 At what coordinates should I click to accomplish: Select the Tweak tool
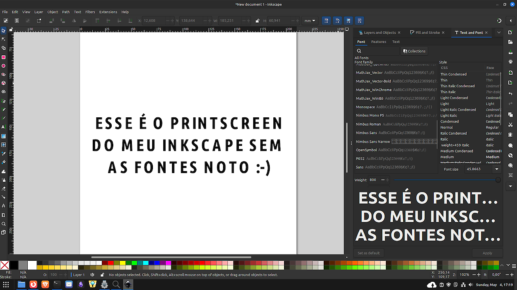[x=4, y=171]
